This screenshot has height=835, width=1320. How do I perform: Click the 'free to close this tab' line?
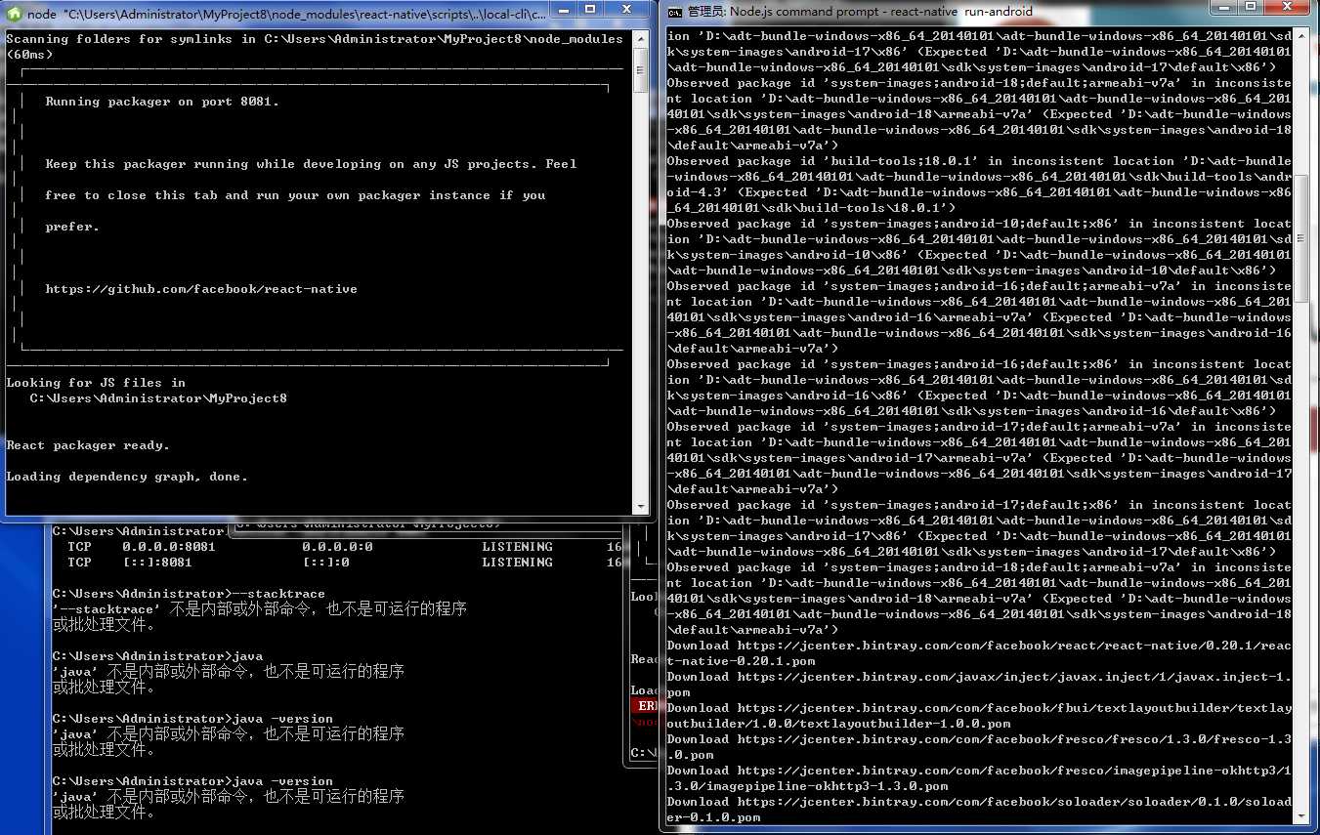click(295, 195)
